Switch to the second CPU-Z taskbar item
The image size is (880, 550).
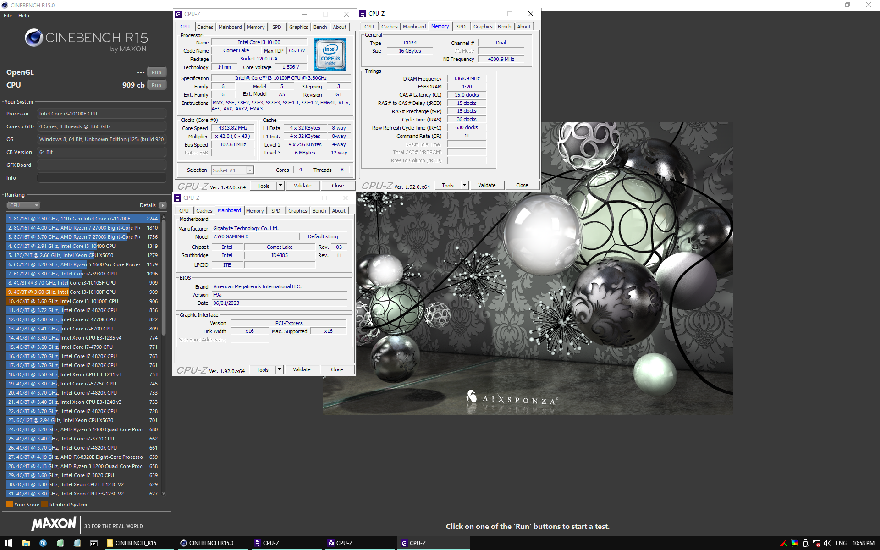coord(360,543)
